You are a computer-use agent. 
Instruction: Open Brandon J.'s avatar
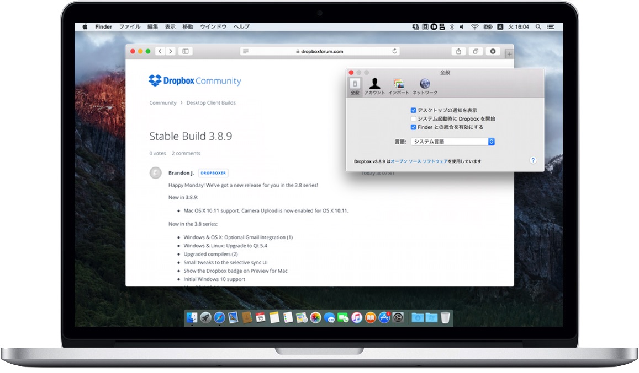click(x=155, y=173)
